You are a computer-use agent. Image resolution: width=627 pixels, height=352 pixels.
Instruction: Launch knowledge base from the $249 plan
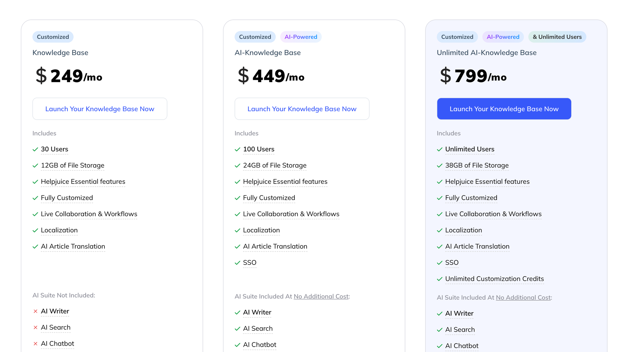click(100, 109)
